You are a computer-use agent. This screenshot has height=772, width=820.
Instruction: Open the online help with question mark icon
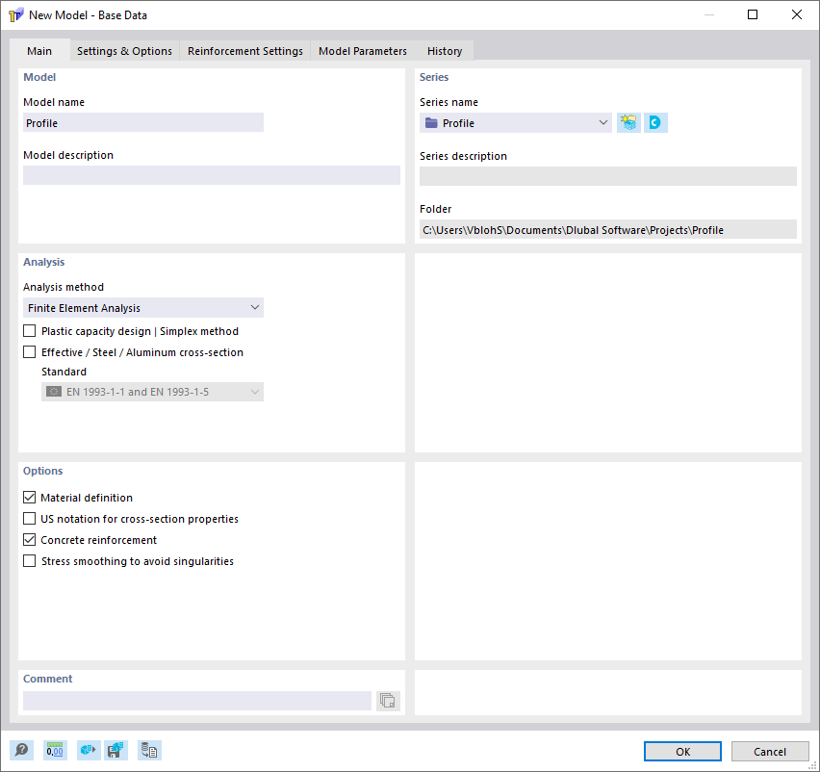(x=21, y=750)
